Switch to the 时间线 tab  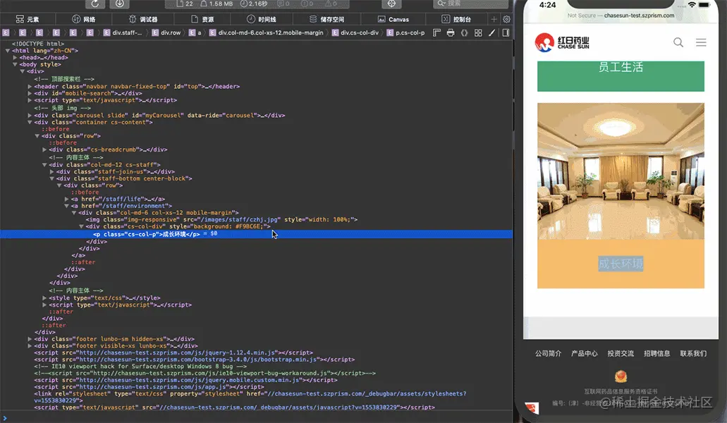262,19
